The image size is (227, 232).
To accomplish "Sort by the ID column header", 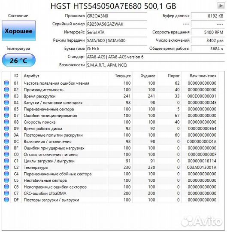I will 16,76.
